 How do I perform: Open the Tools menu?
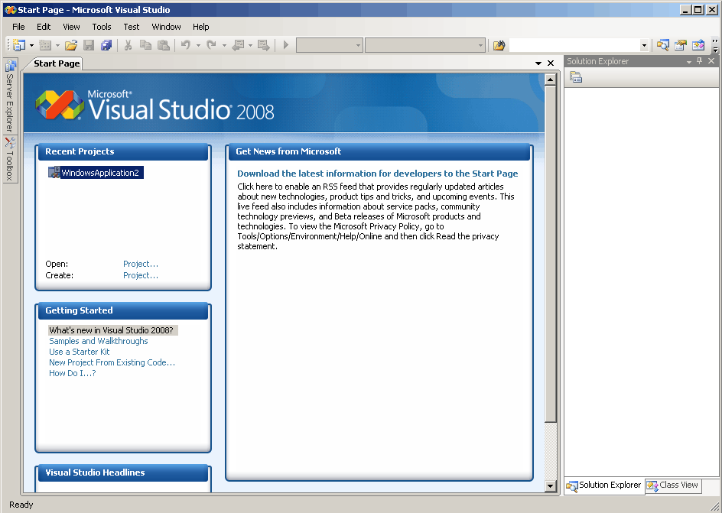[101, 27]
